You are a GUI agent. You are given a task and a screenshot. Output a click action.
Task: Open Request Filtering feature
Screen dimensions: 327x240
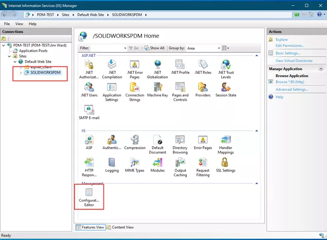point(203,167)
